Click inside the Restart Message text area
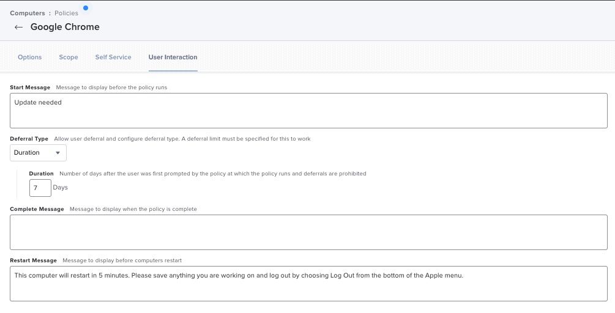This screenshot has width=615, height=313. tap(308, 284)
